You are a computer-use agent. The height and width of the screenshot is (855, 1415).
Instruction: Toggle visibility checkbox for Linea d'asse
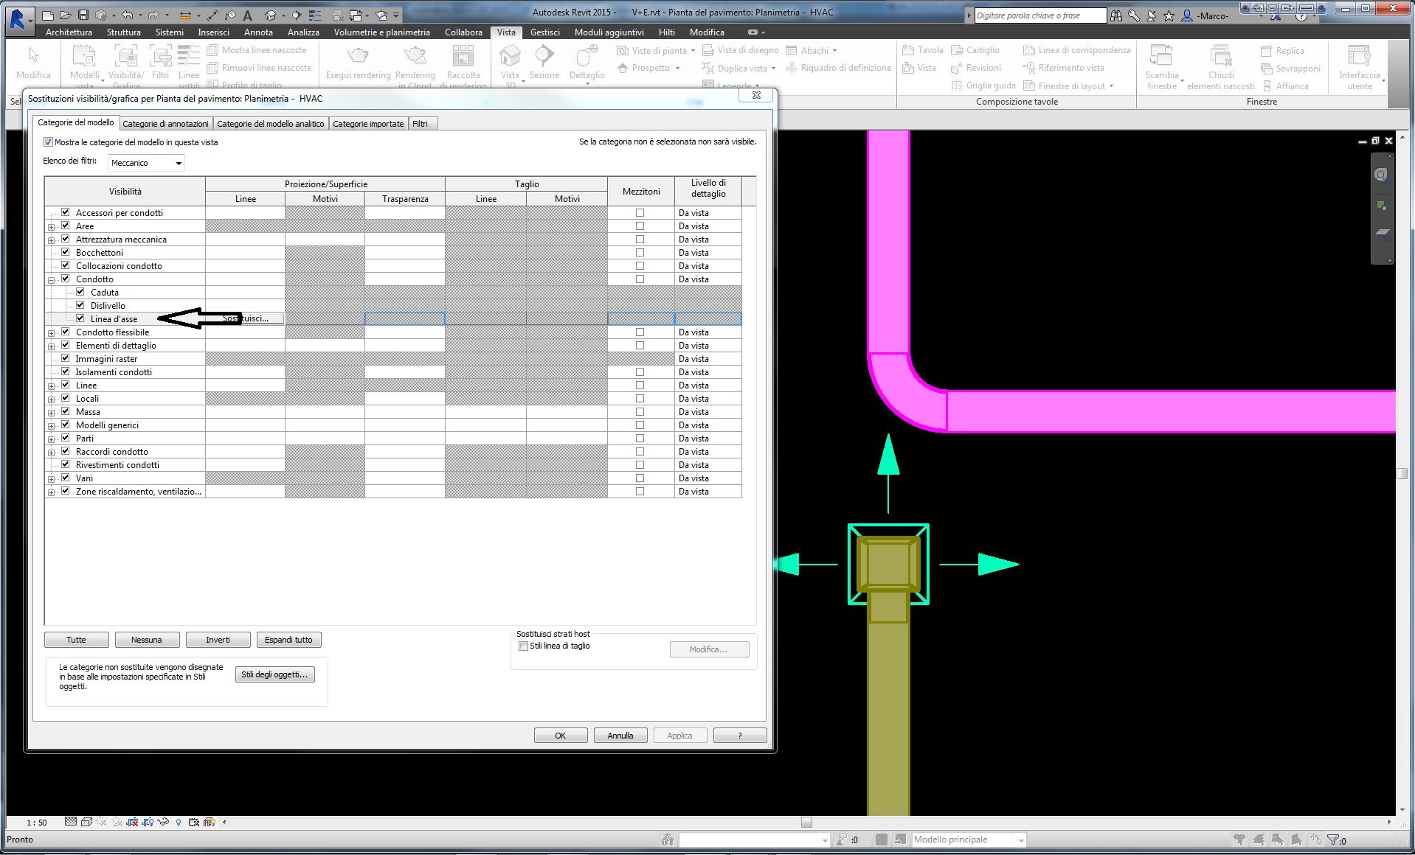(x=80, y=318)
